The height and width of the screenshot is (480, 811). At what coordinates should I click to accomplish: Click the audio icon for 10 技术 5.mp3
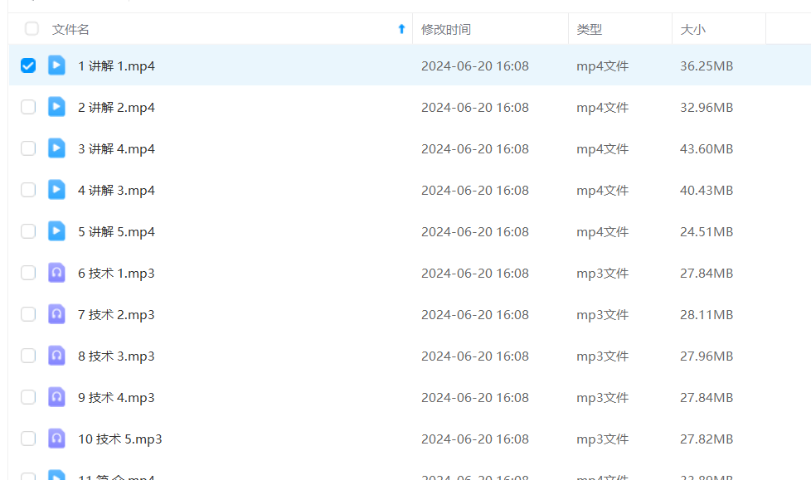(56, 439)
